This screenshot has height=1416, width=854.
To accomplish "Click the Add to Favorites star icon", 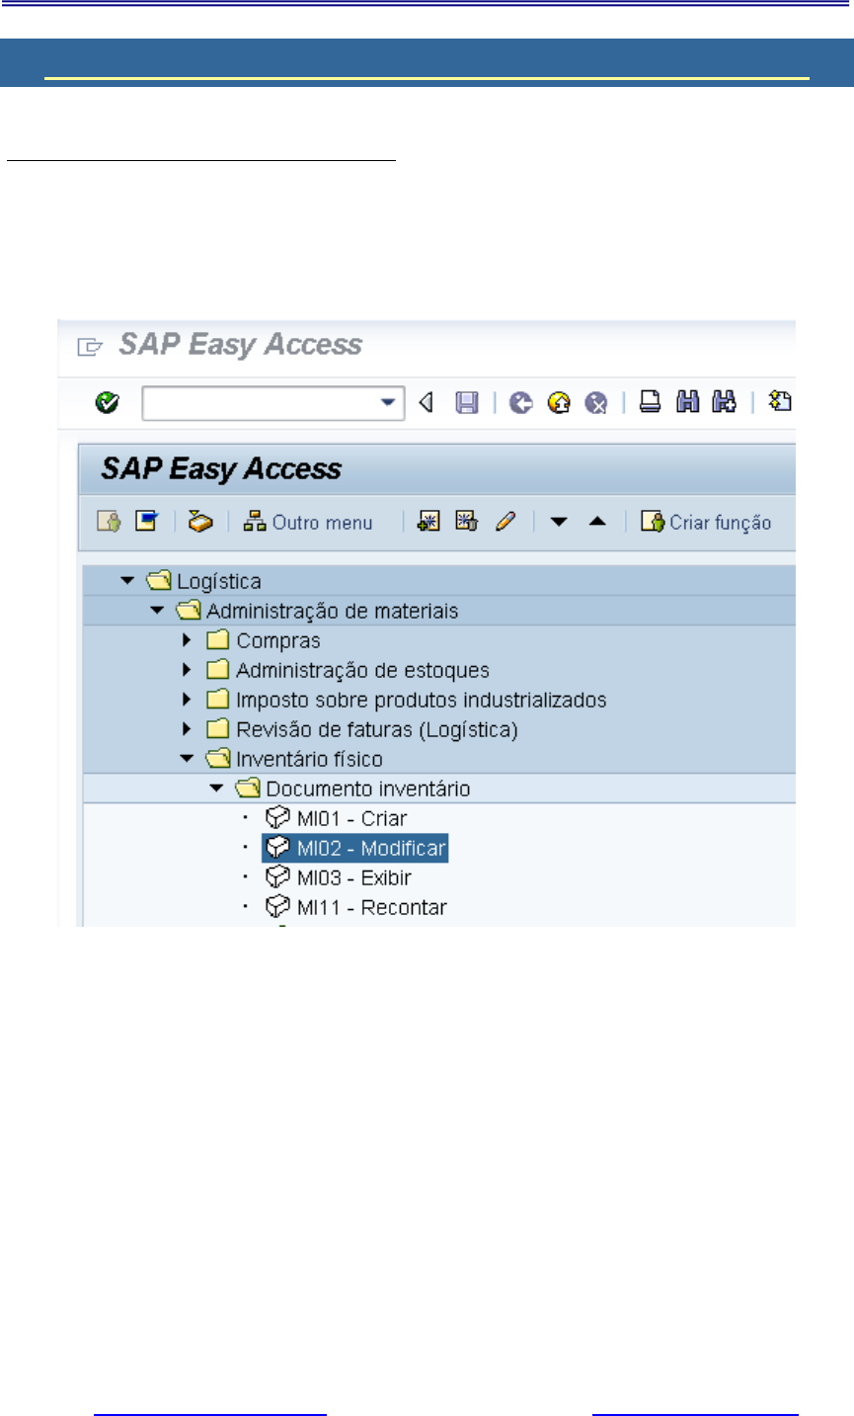I will tap(428, 522).
